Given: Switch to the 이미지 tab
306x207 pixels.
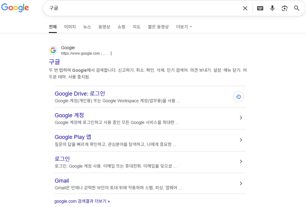Looking at the screenshot, I should pyautogui.click(x=70, y=27).
